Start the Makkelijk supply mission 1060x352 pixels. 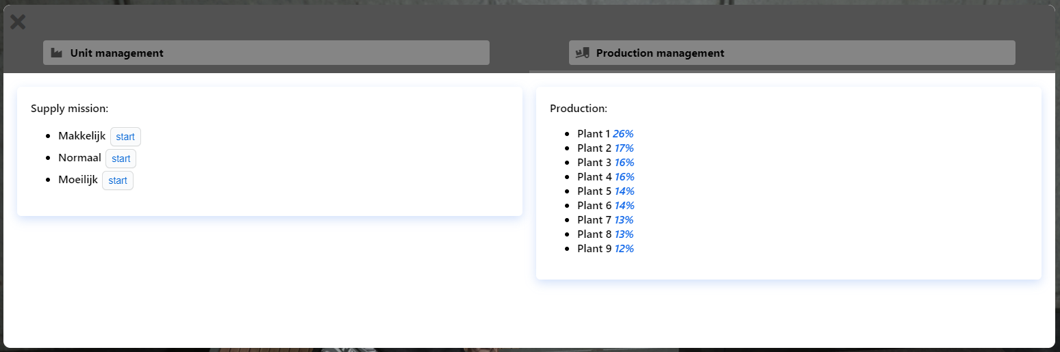[125, 137]
